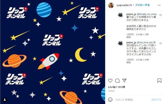Follow the account with フォローする

click(142, 5)
